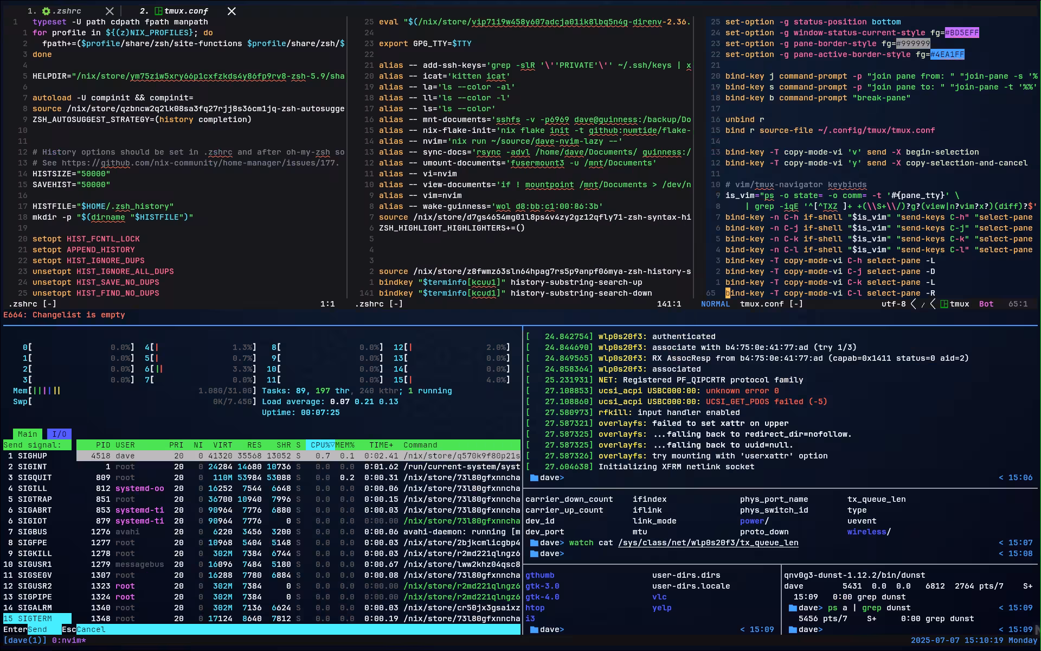Select process row PID 812 systemd-oo
Viewport: 1041px width, 651px height.
pyautogui.click(x=298, y=488)
